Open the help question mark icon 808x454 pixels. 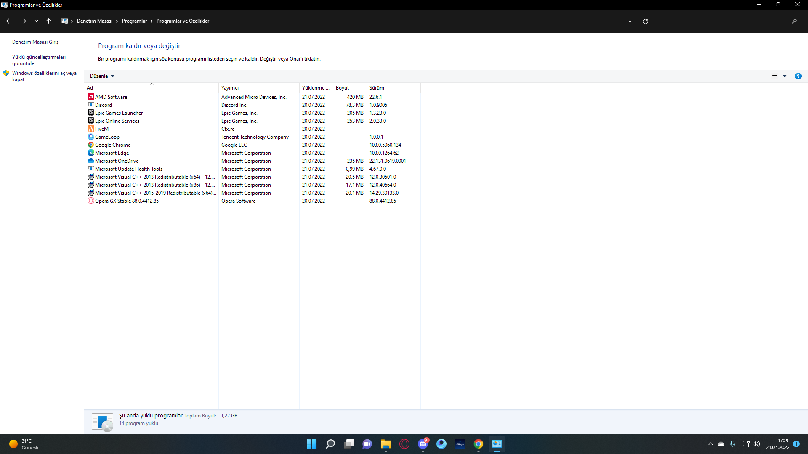798,76
